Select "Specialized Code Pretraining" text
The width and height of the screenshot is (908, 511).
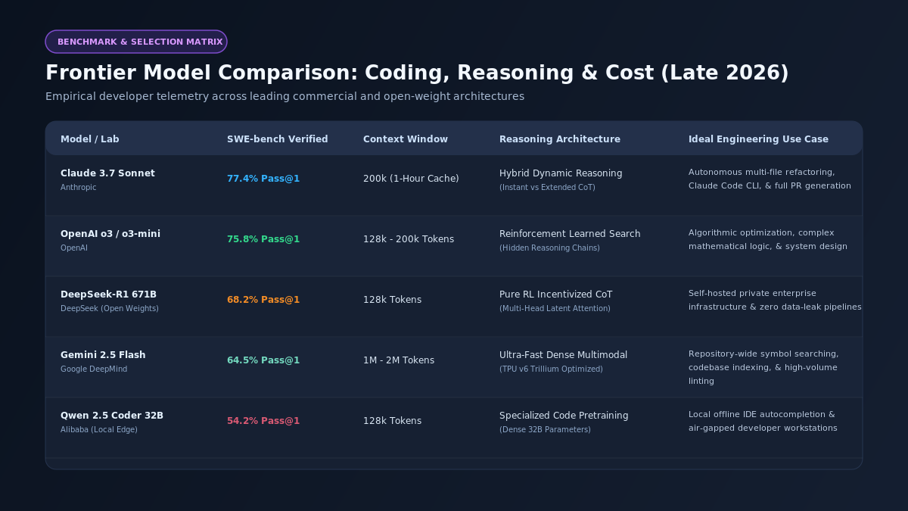pos(564,416)
